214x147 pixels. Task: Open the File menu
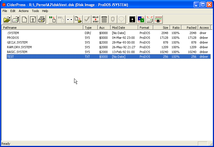pyautogui.click(x=5, y=11)
